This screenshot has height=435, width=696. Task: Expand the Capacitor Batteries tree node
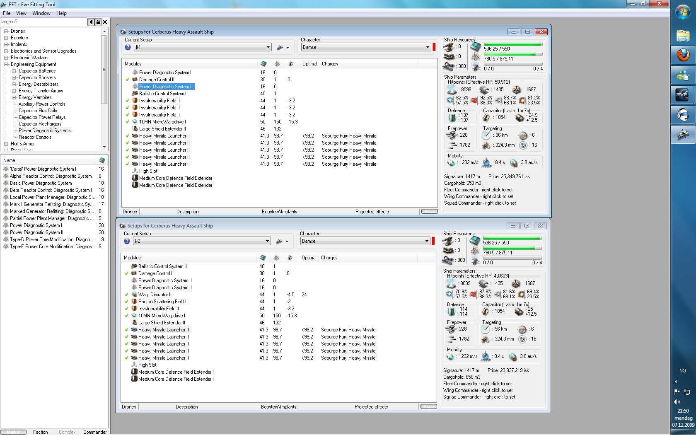pos(14,71)
